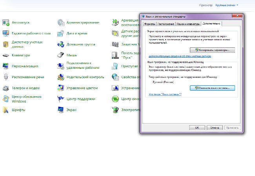Click the Приступая к работе icon
Viewport: 255px width, 176px height.
115,66
